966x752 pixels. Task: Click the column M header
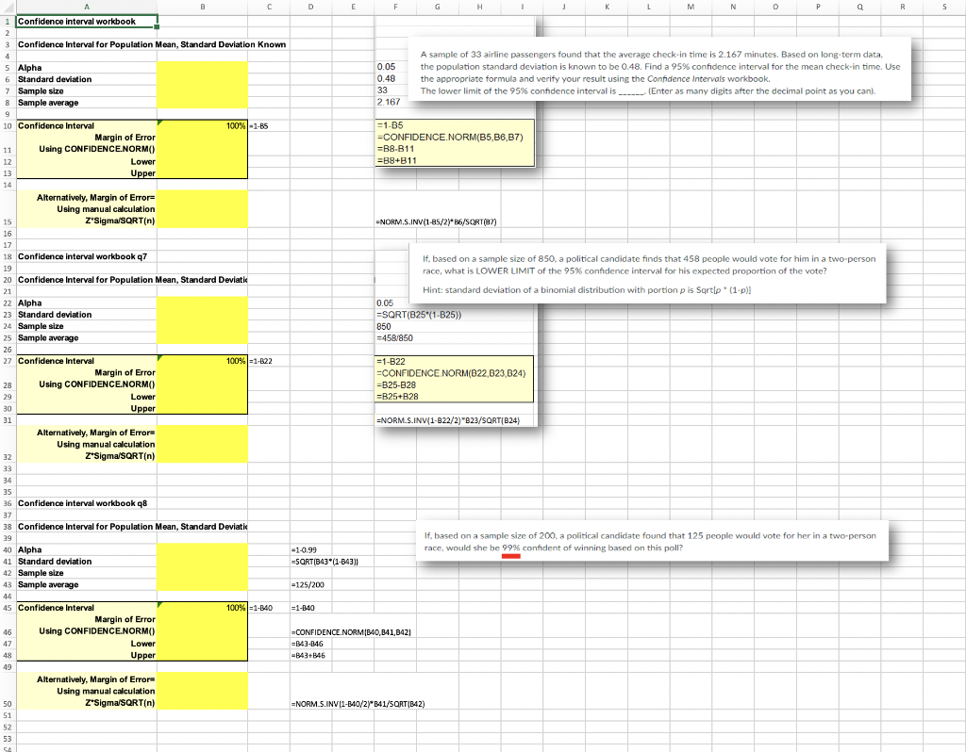pyautogui.click(x=691, y=7)
